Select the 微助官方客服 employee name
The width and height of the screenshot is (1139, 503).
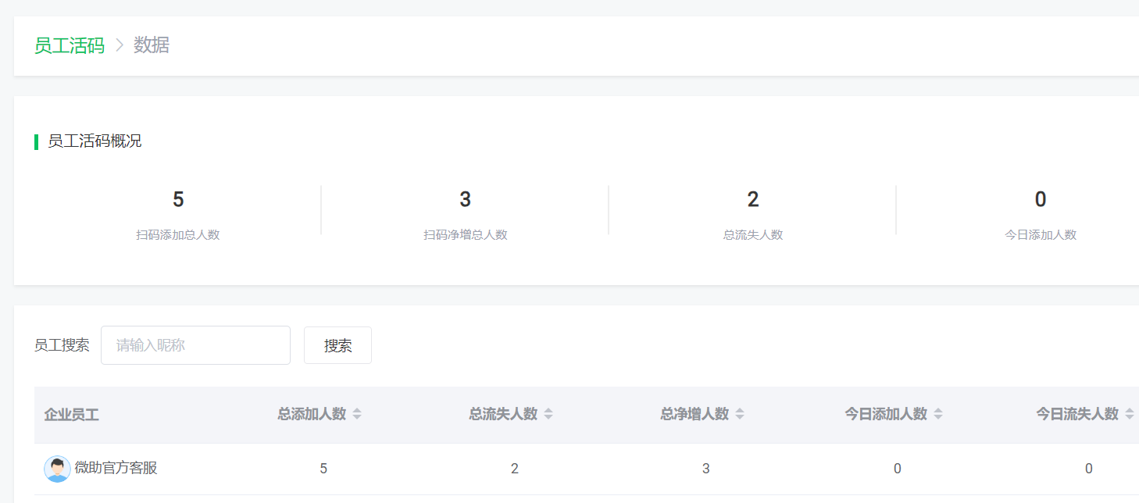(x=116, y=468)
